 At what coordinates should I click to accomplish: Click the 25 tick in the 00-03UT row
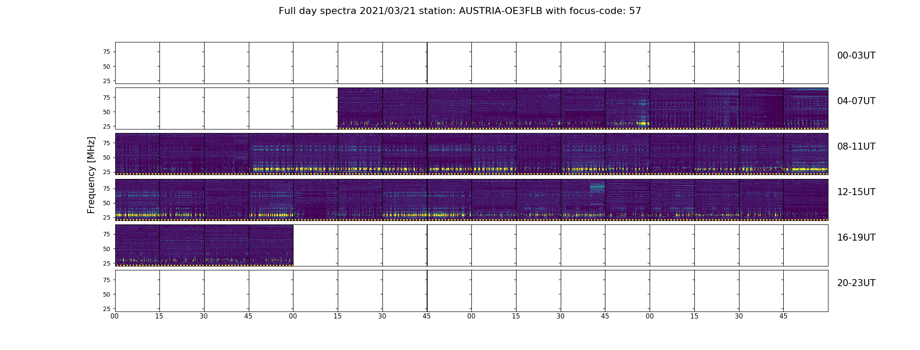pyautogui.click(x=106, y=81)
